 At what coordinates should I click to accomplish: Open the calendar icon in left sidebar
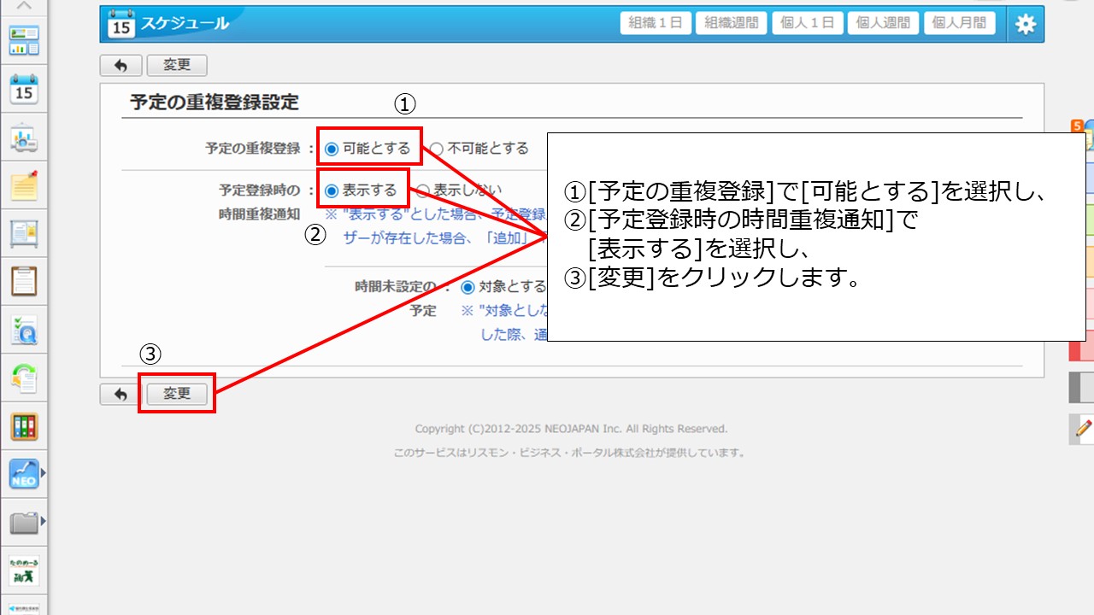24,89
